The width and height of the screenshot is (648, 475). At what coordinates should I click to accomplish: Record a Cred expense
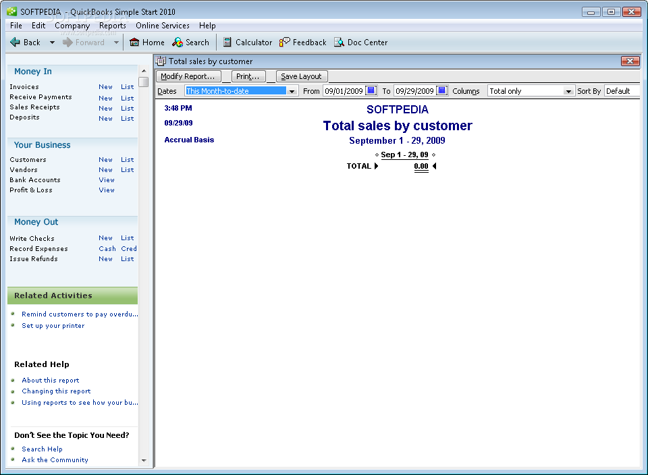pyautogui.click(x=129, y=249)
